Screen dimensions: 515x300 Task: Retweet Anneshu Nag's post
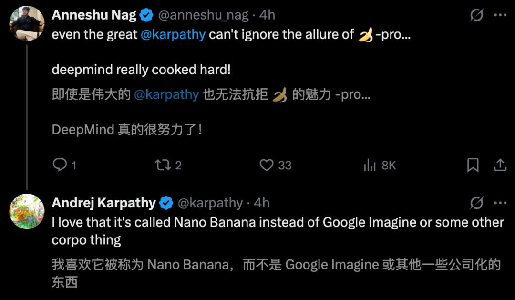(163, 165)
